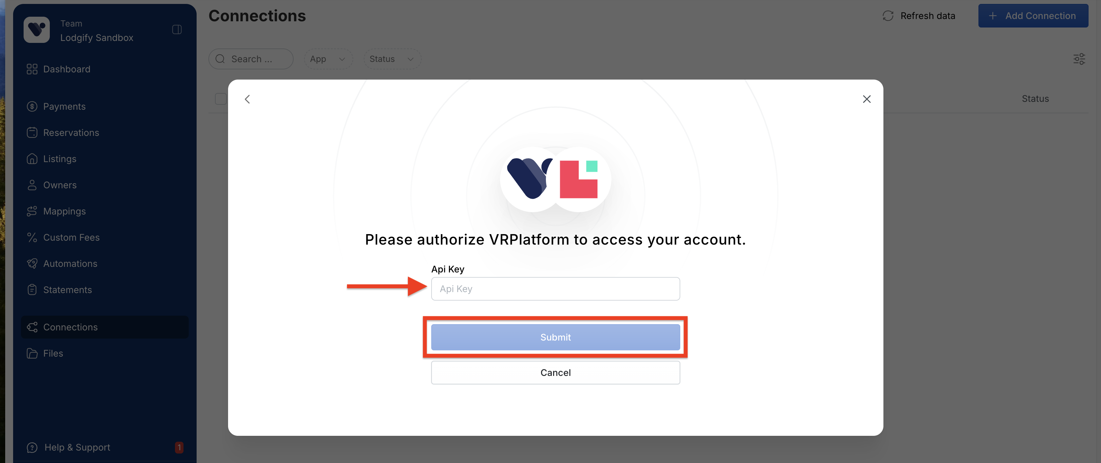Cancel the authorization dialog

point(555,372)
